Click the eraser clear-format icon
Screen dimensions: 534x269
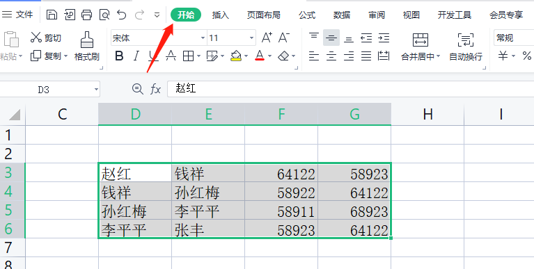(x=283, y=56)
